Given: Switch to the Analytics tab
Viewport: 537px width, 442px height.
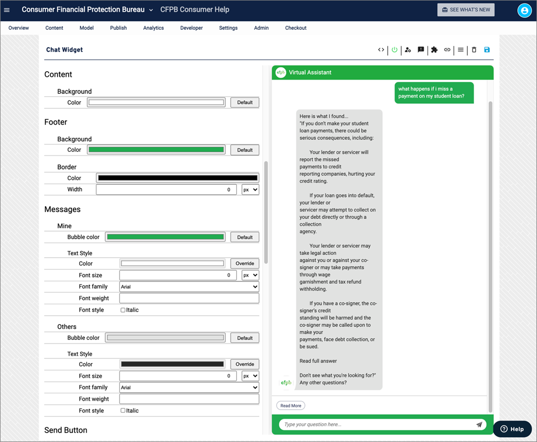Looking at the screenshot, I should [x=154, y=28].
